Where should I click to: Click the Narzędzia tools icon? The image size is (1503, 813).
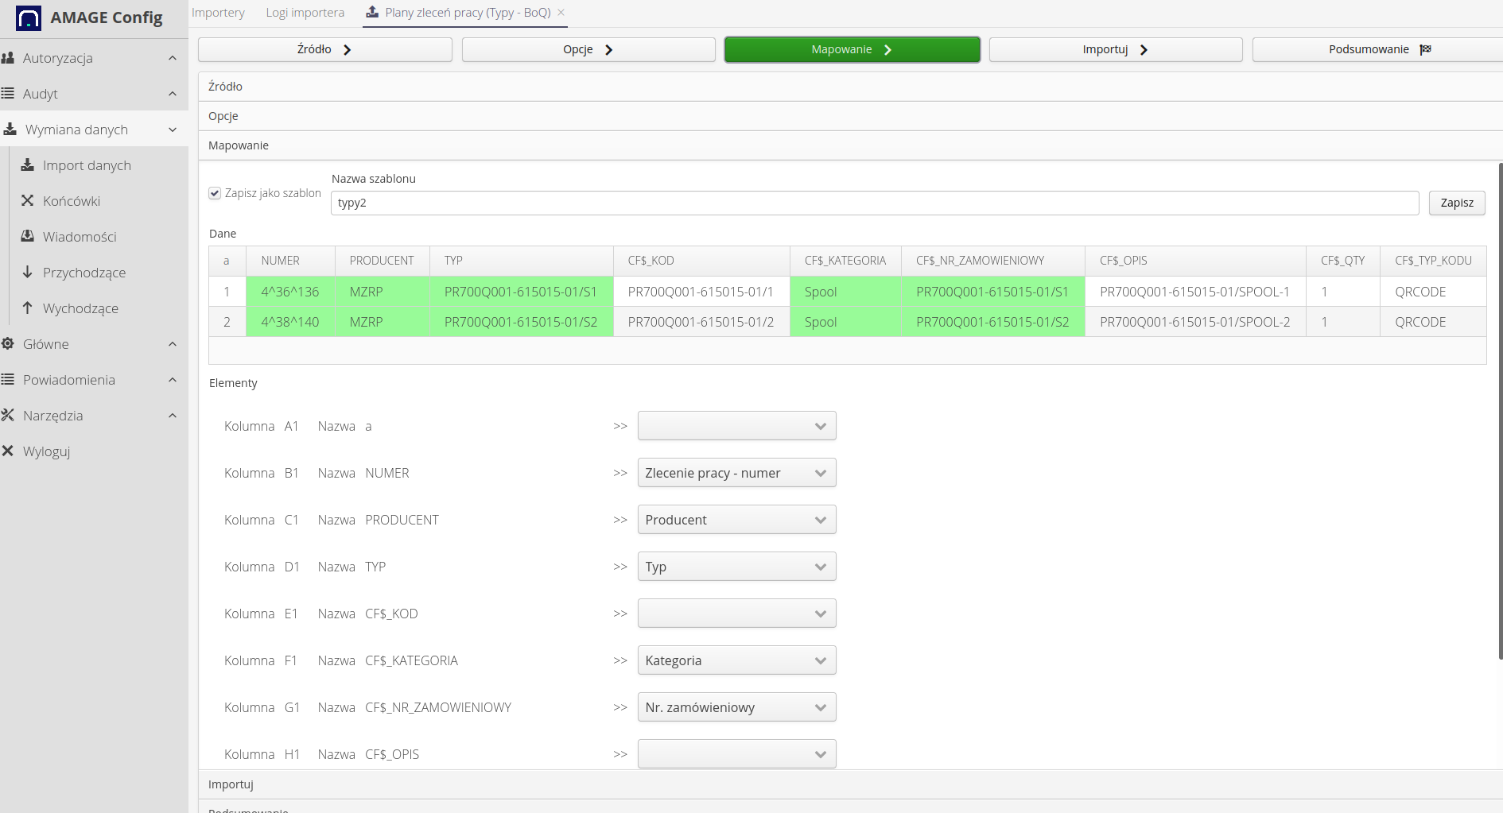point(8,416)
